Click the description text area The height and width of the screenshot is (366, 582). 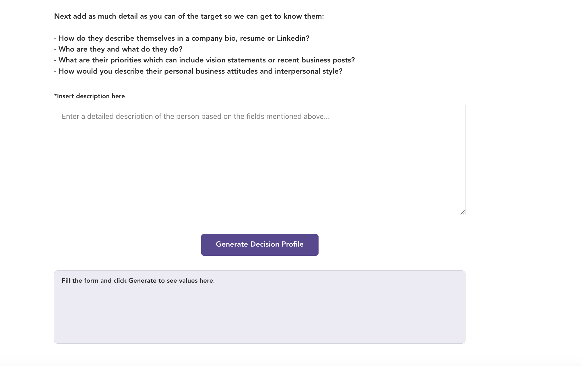coord(259,160)
